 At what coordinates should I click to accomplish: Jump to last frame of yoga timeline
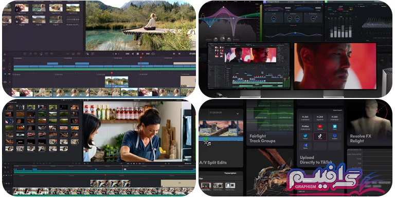tap(148, 53)
